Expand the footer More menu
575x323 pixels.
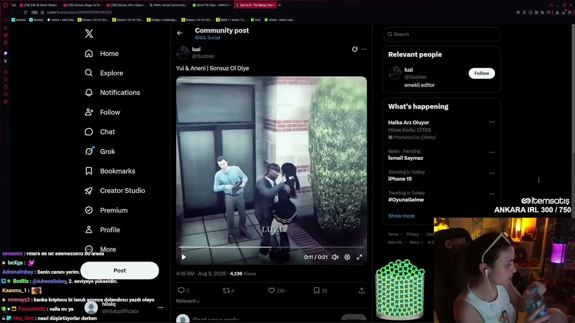416,242
